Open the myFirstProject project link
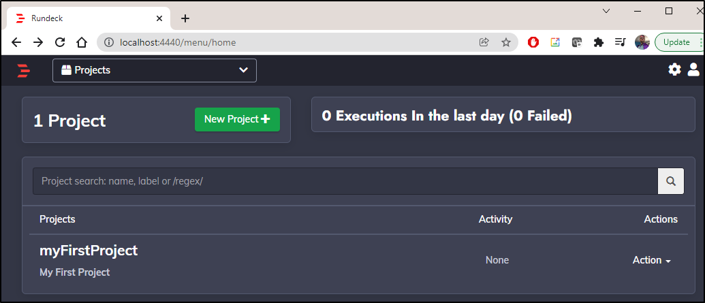705x303 pixels. pyautogui.click(x=89, y=251)
